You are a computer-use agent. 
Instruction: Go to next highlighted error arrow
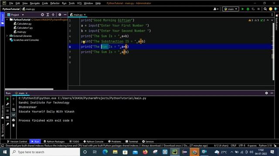click(x=272, y=20)
